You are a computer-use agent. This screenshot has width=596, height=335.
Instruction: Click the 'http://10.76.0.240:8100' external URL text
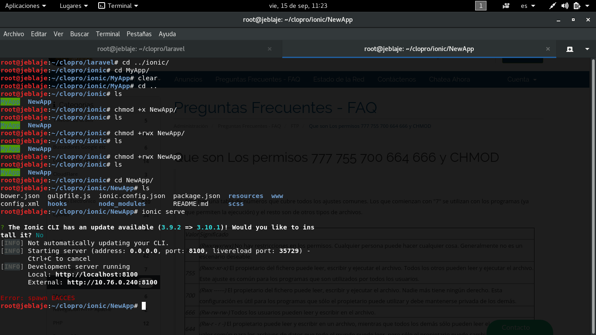tap(112, 282)
